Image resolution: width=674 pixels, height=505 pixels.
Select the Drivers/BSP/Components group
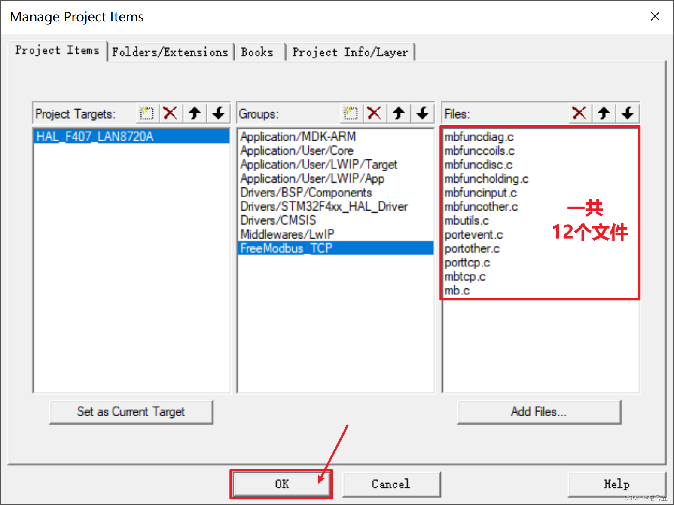(x=335, y=192)
